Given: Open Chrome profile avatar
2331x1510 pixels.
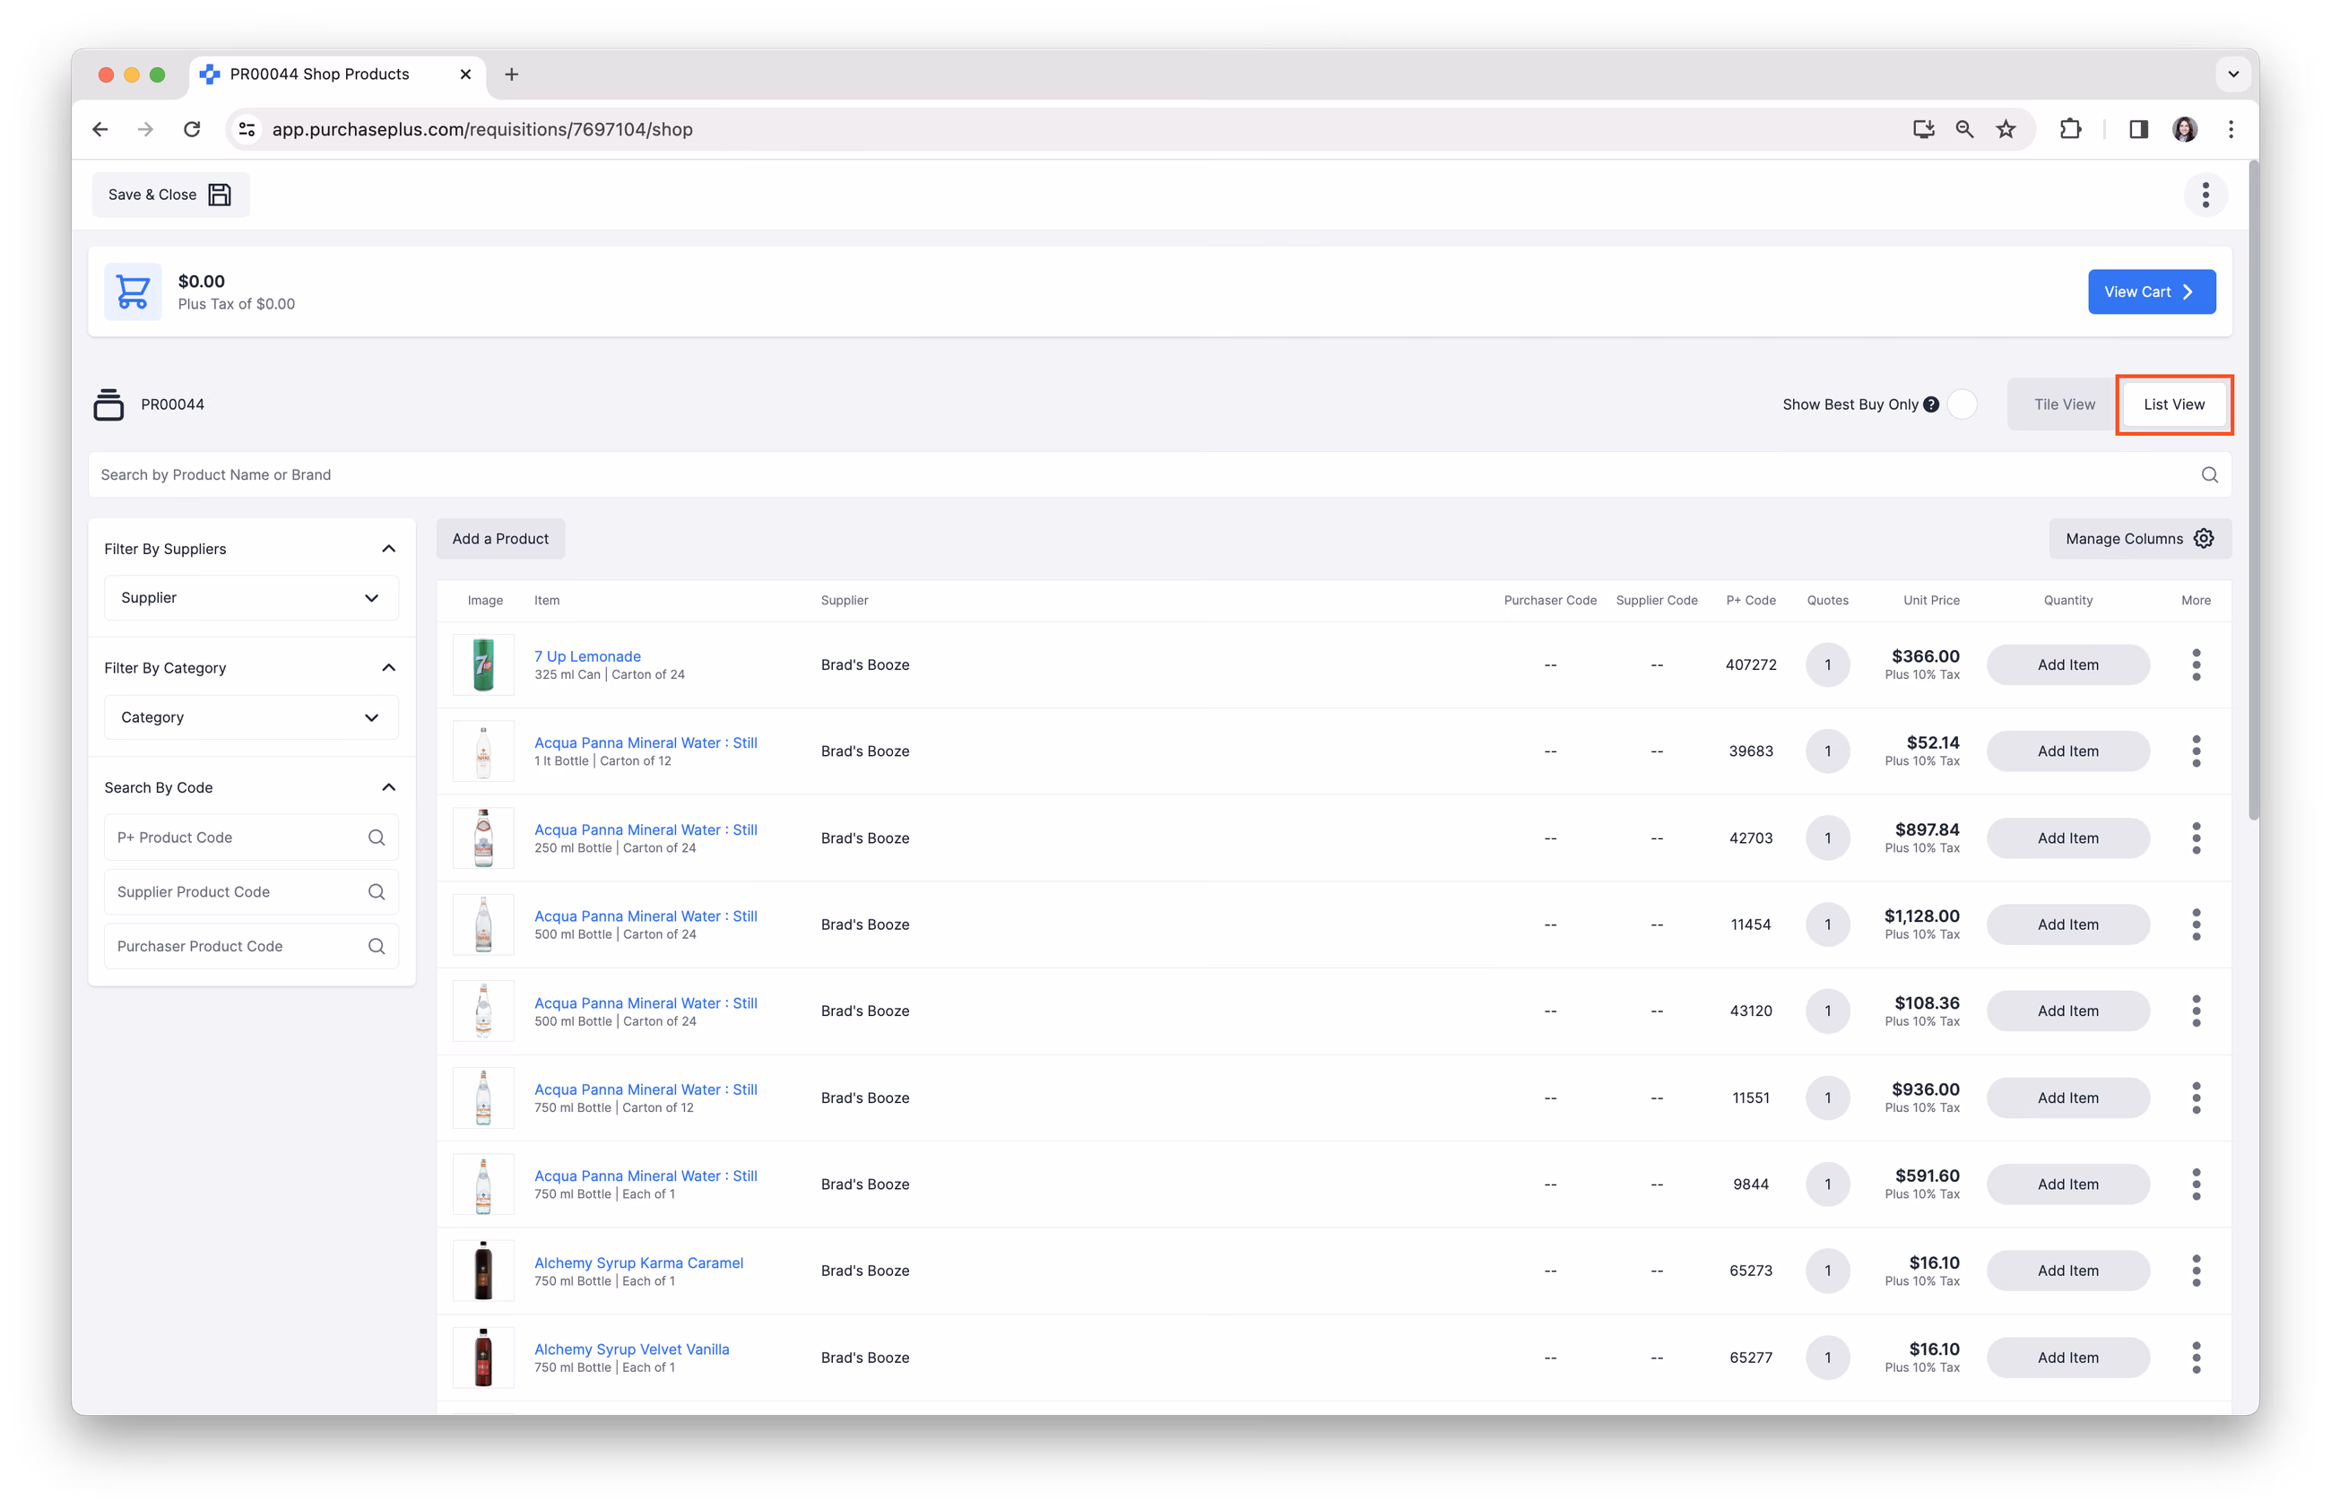Looking at the screenshot, I should [x=2184, y=129].
